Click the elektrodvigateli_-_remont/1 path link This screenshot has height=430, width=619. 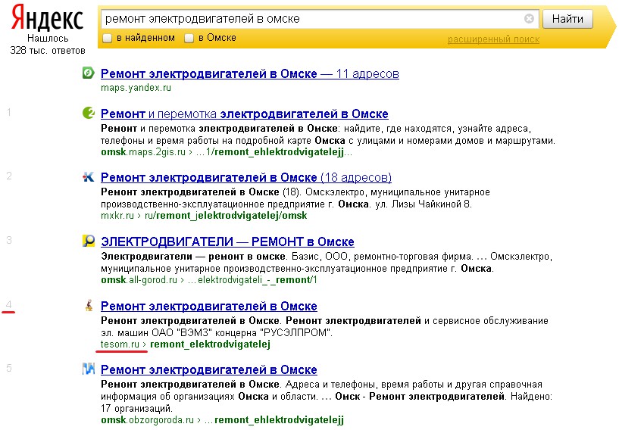[252, 279]
